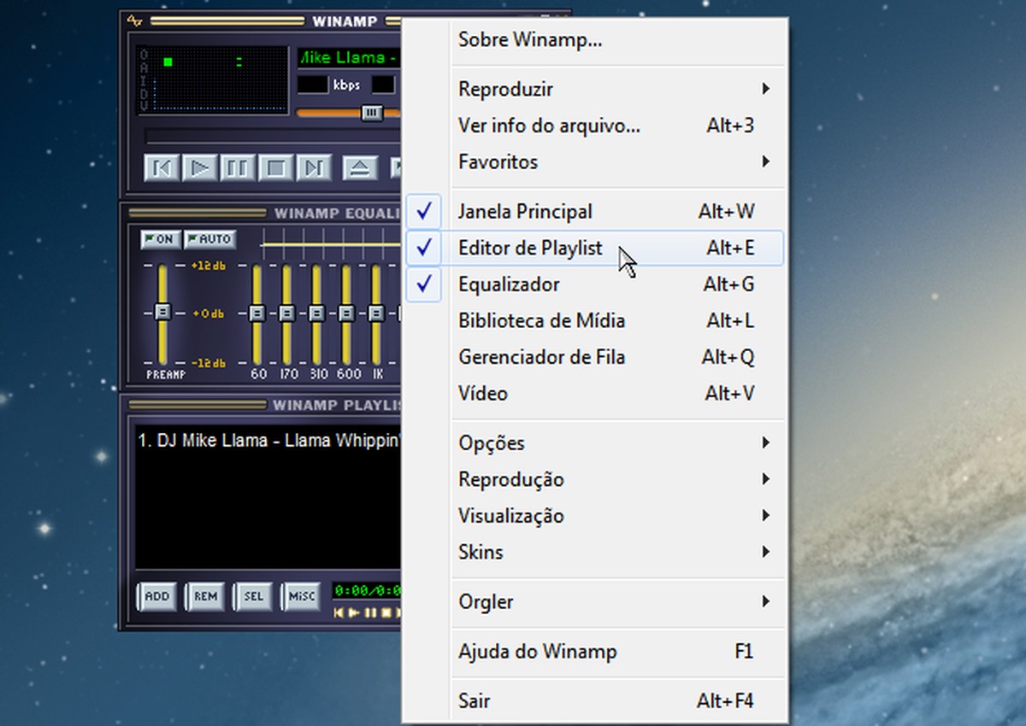The image size is (1026, 726).
Task: Toggle the equalizer ON switch
Action: (x=159, y=239)
